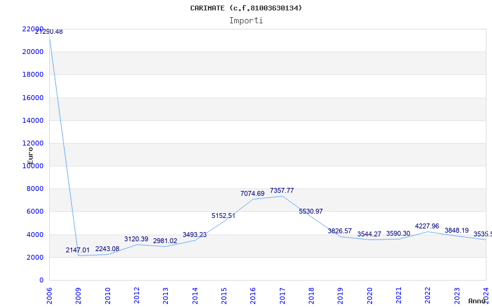Click the chart title CARIMATE (c.f.81003630134)
Image resolution: width=492 pixels, height=307 pixels.
246,8
